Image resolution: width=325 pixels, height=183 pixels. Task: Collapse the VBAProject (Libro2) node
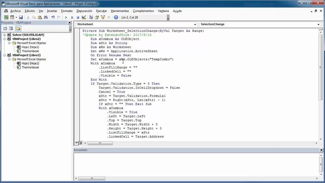tap(5, 39)
